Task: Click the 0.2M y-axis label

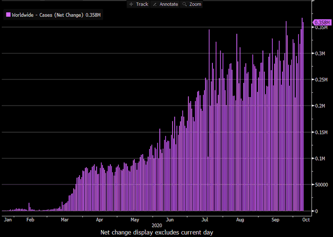Action: tap(320, 106)
